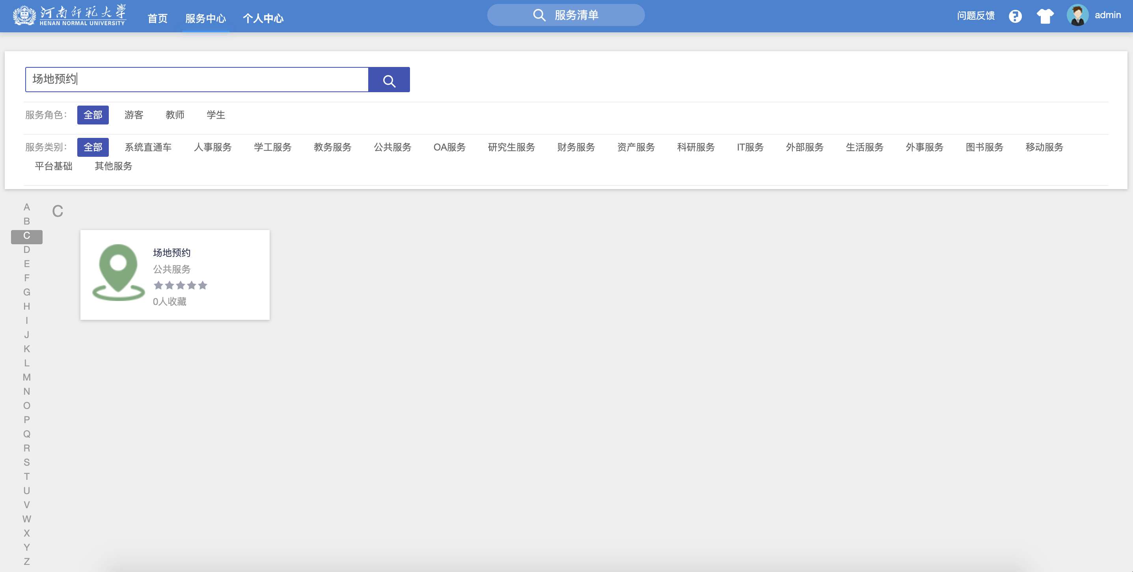The height and width of the screenshot is (572, 1133).
Task: Open the 场地预约 service title
Action: pyautogui.click(x=171, y=253)
